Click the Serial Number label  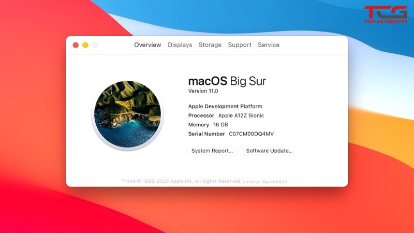pos(206,134)
